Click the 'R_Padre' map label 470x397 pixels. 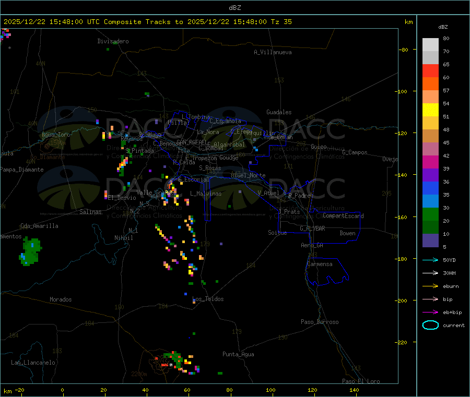coord(299,196)
